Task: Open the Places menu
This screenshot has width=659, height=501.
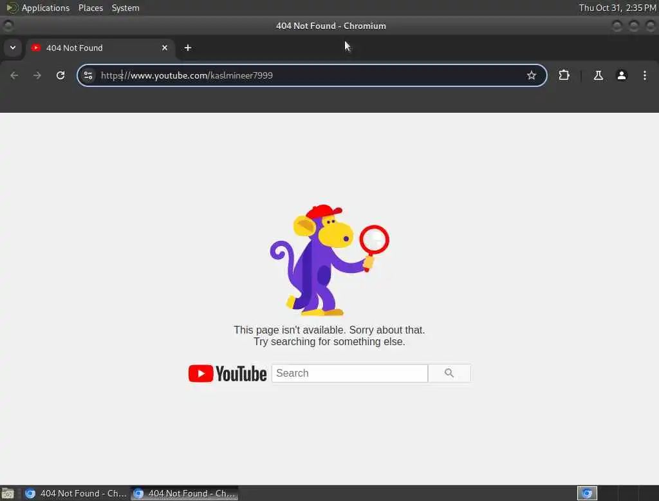Action: (91, 8)
